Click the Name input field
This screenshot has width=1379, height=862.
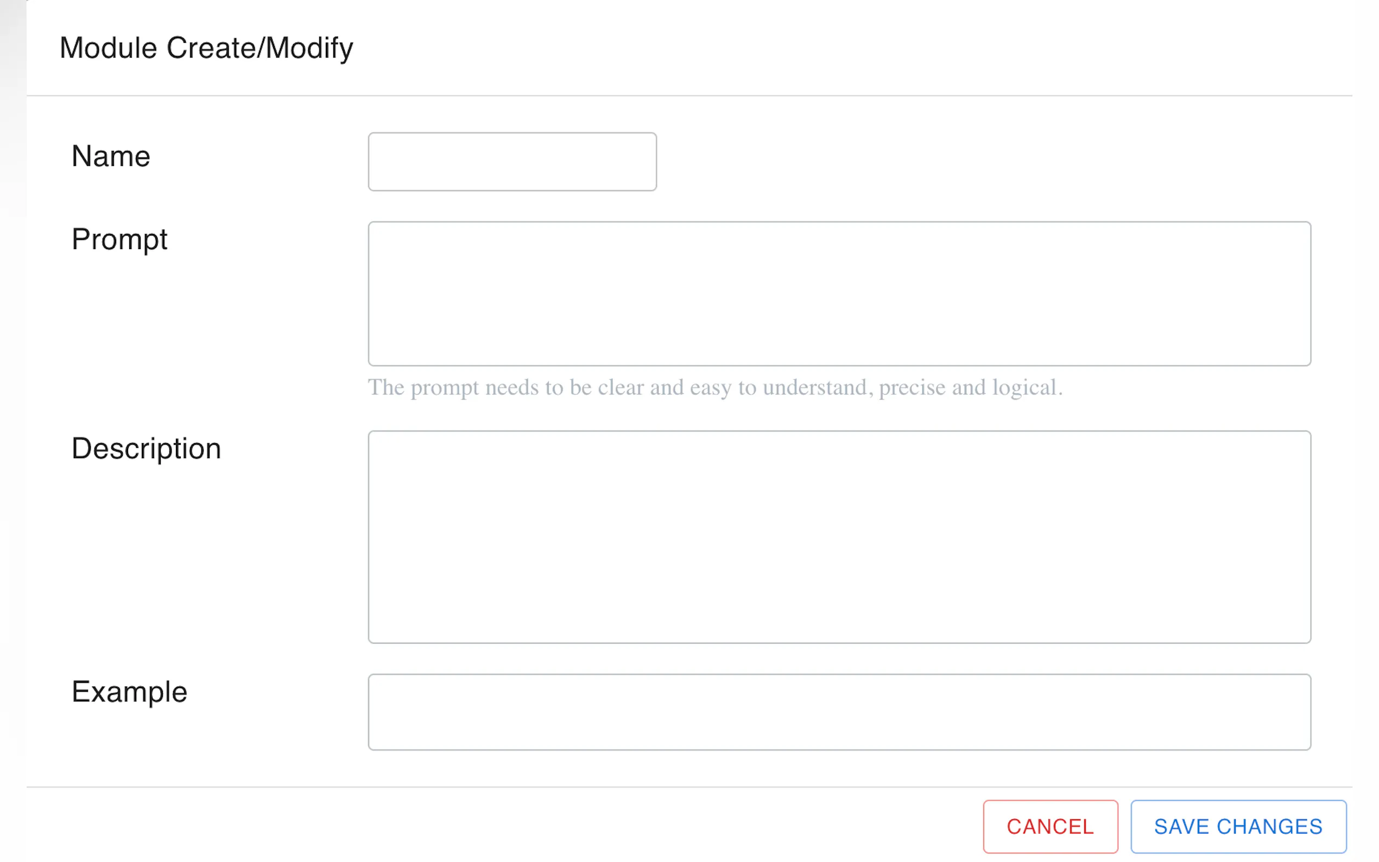point(512,161)
